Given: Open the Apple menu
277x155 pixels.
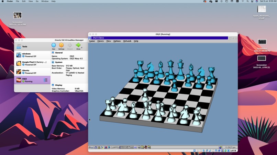Looking at the screenshot, I should [3, 1].
